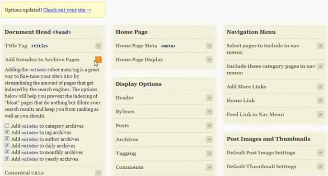
Task: Click the 'Options updated!' notice text
Action: pos(23,10)
